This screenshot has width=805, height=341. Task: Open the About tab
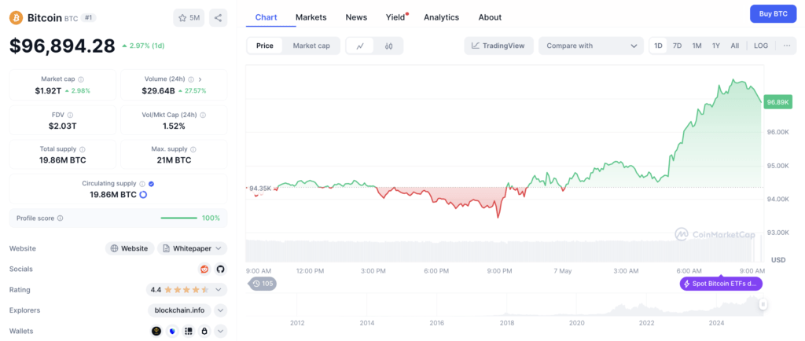coord(490,17)
